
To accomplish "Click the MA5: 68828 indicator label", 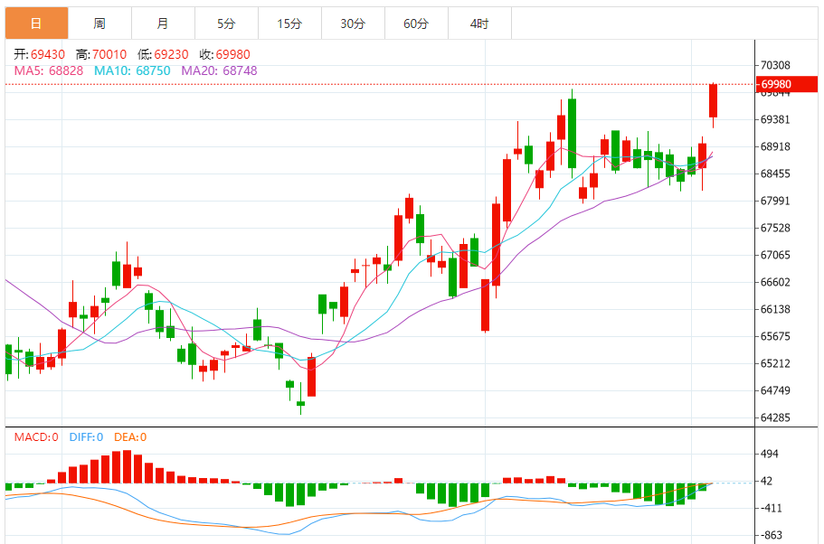I will pos(48,70).
